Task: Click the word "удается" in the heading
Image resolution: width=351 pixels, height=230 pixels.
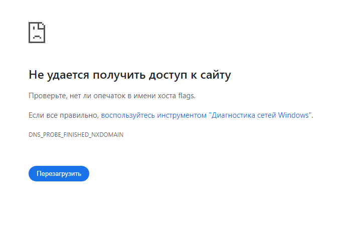Action: pyautogui.click(x=68, y=75)
